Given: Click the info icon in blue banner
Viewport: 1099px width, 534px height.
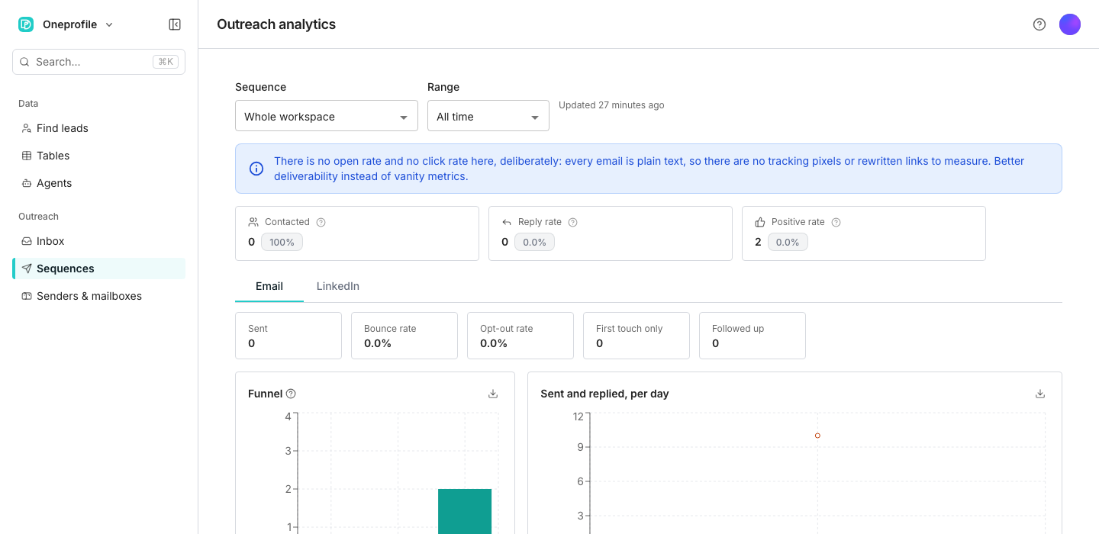Looking at the screenshot, I should pos(256,169).
